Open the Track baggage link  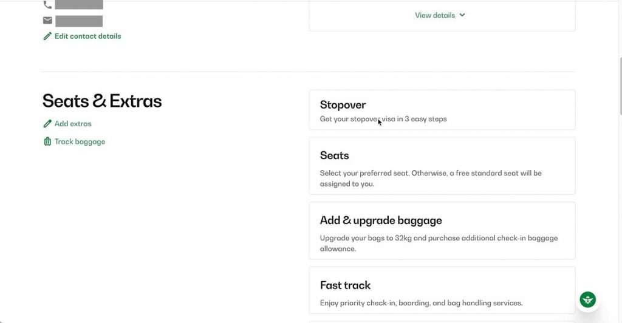point(80,141)
